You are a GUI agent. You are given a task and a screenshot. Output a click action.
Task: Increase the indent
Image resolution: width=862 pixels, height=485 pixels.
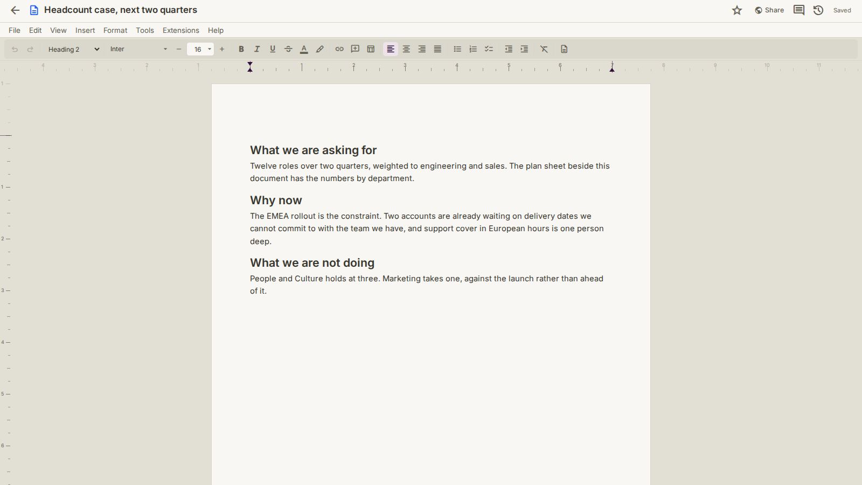click(524, 49)
